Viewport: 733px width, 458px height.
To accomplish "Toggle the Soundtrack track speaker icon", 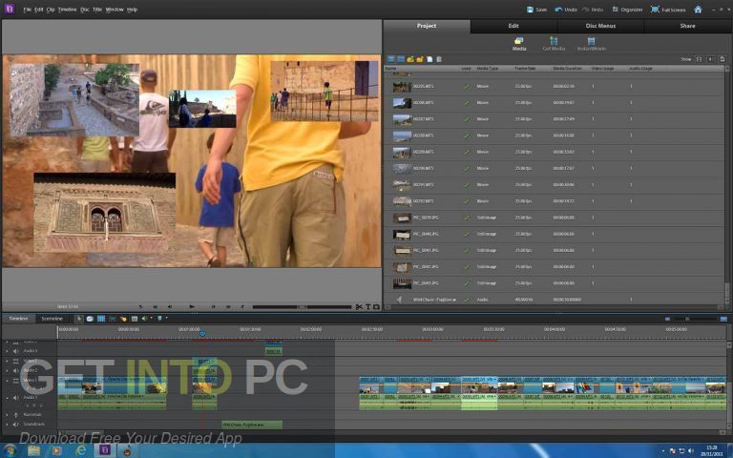I will click(x=16, y=425).
